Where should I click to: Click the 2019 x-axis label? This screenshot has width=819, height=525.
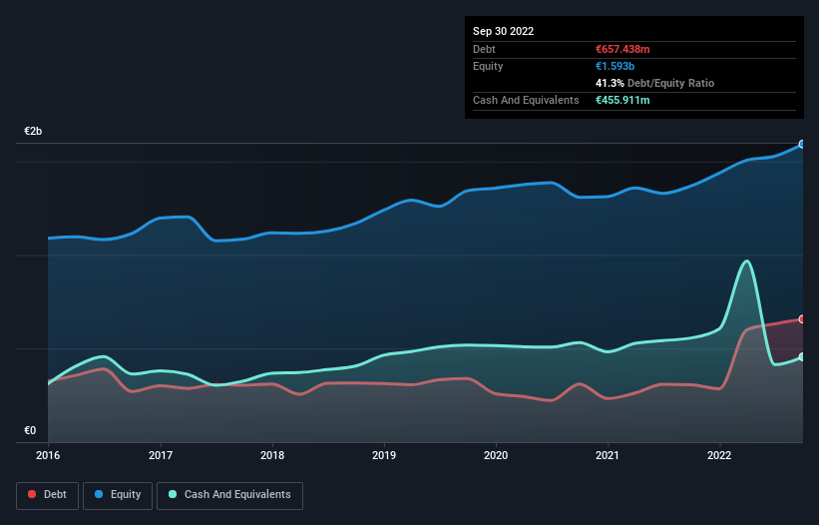[384, 455]
